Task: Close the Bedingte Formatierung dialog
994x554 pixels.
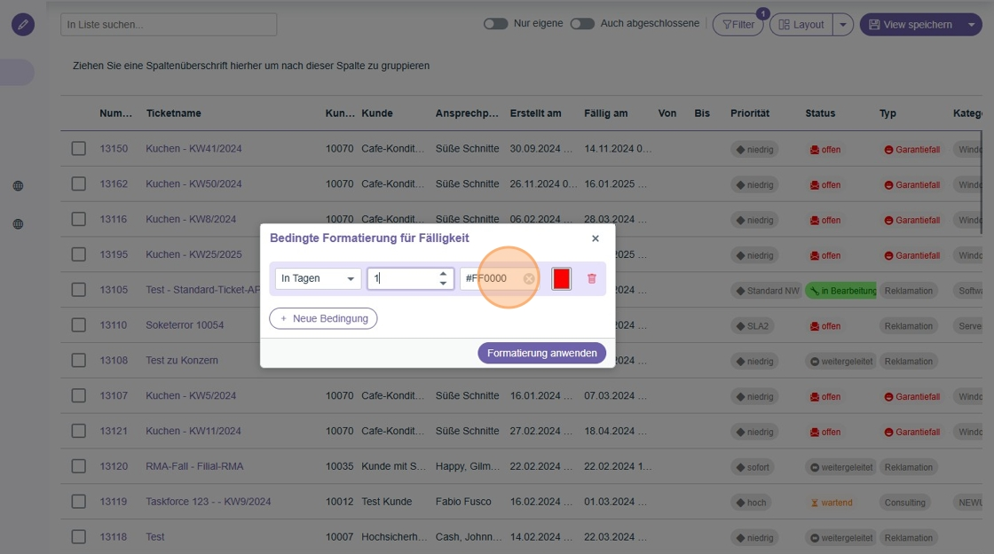Action: [x=596, y=238]
